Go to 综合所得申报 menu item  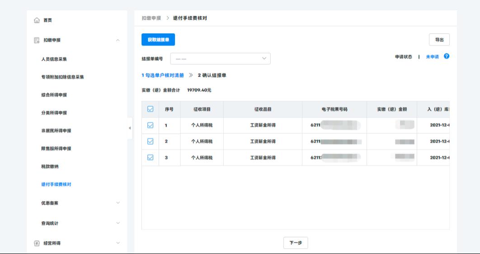coord(54,95)
